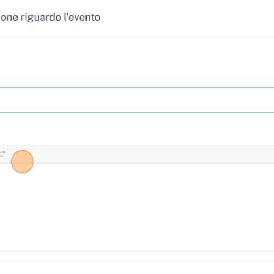The image size is (274, 274).
Task: Click the orange circle marker on toolbar
Action: [22, 162]
